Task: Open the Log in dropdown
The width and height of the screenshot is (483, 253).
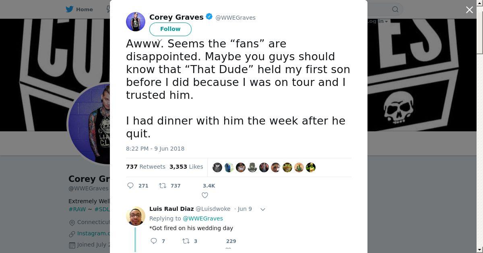Action: tap(377, 21)
